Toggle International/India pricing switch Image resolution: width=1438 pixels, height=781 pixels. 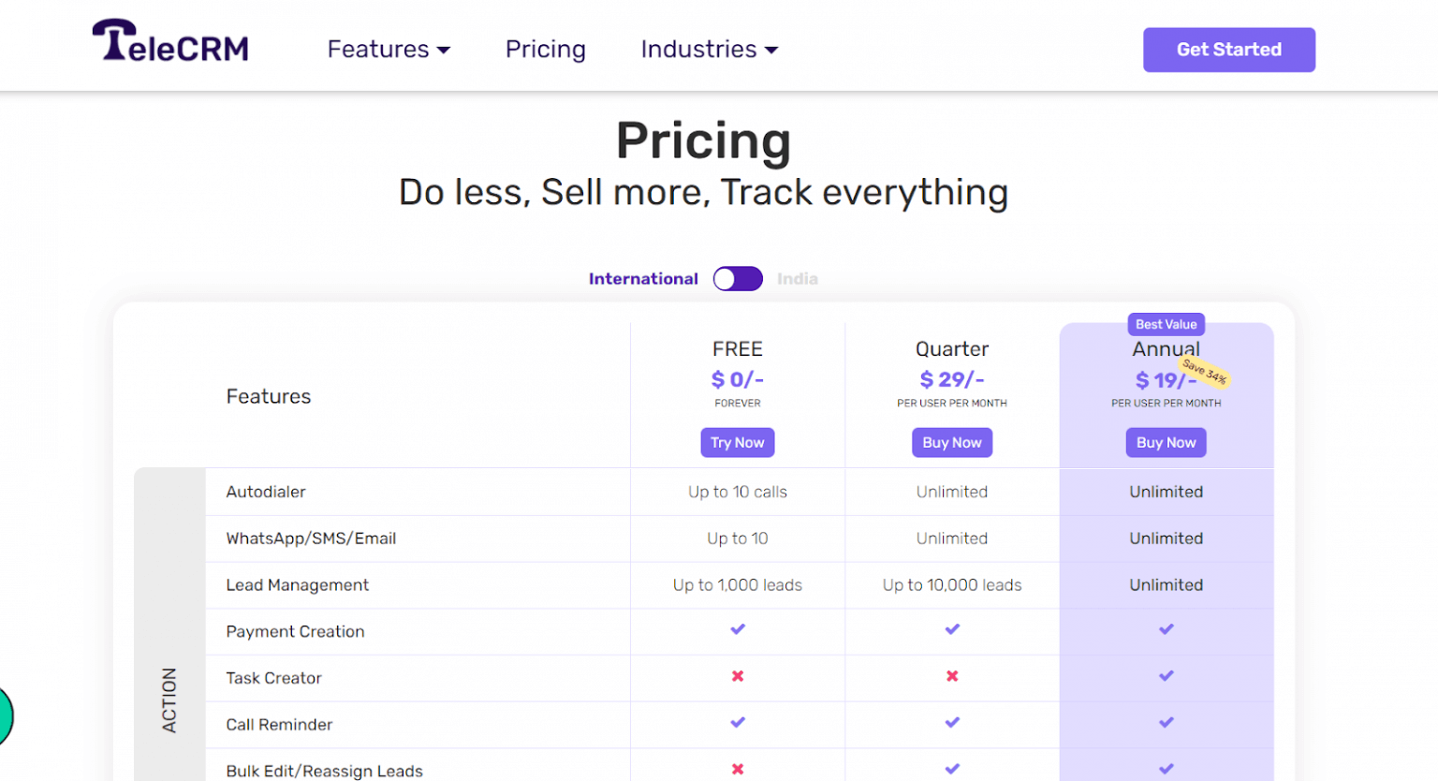(x=738, y=279)
